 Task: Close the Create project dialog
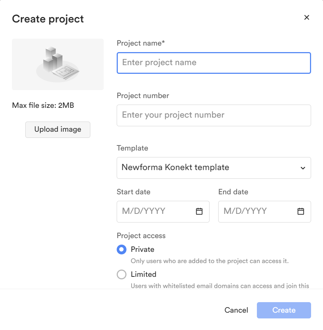click(x=307, y=17)
